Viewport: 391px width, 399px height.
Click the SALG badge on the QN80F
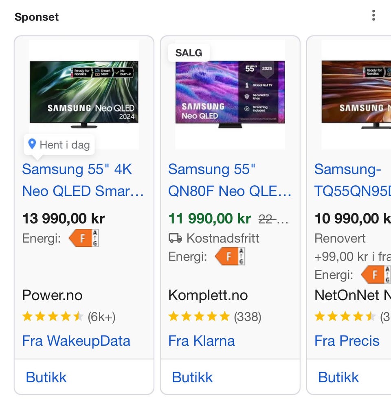(189, 53)
